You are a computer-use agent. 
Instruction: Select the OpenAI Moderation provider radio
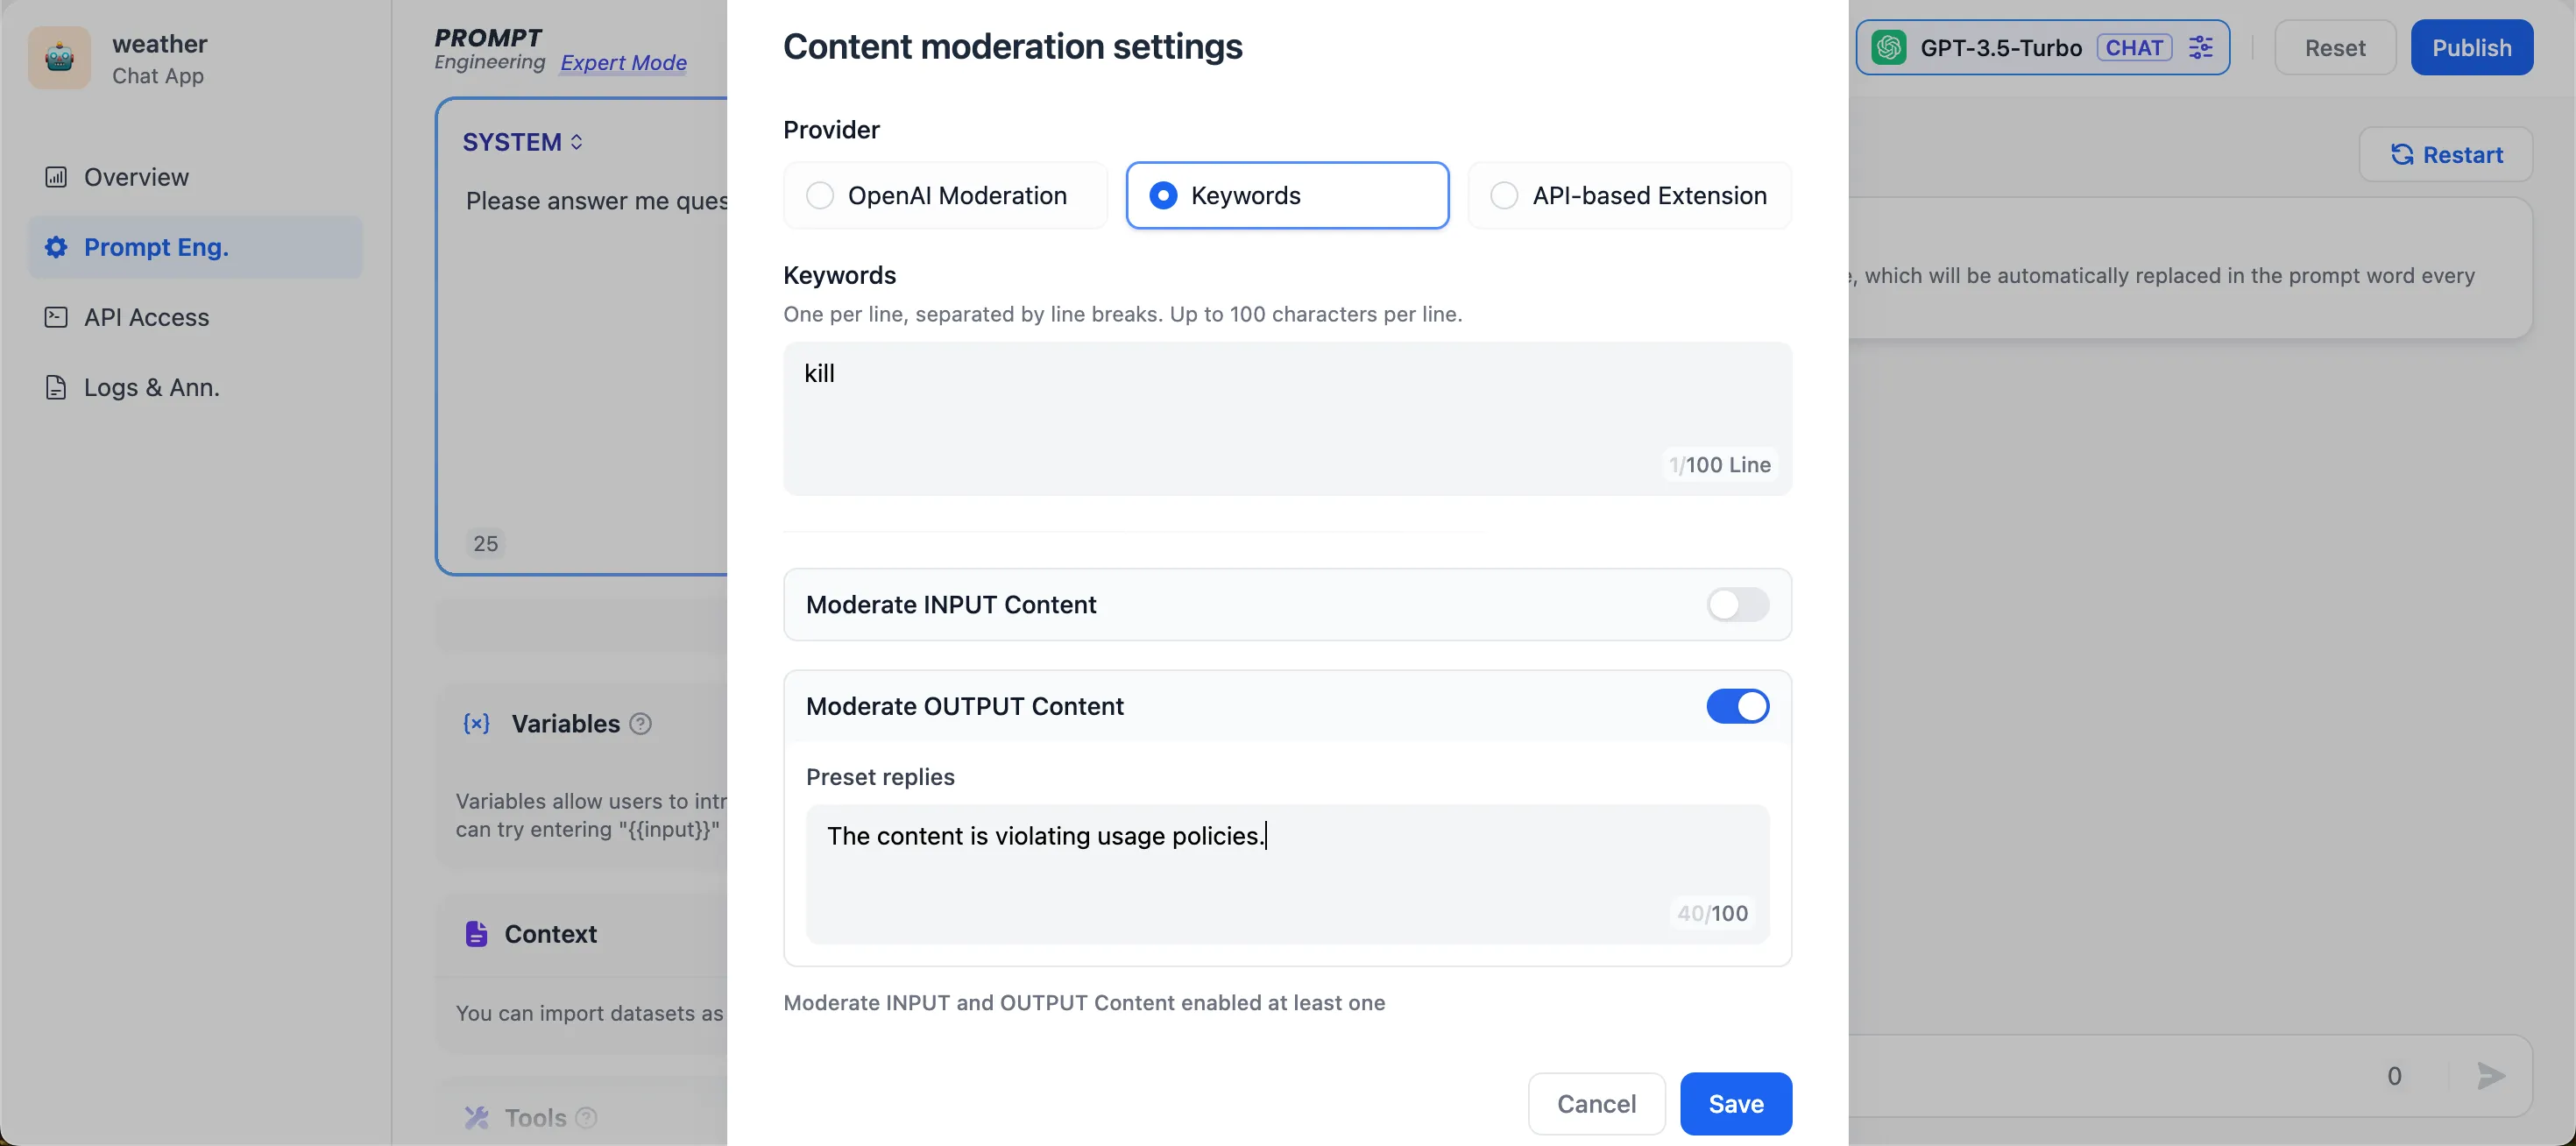point(820,196)
